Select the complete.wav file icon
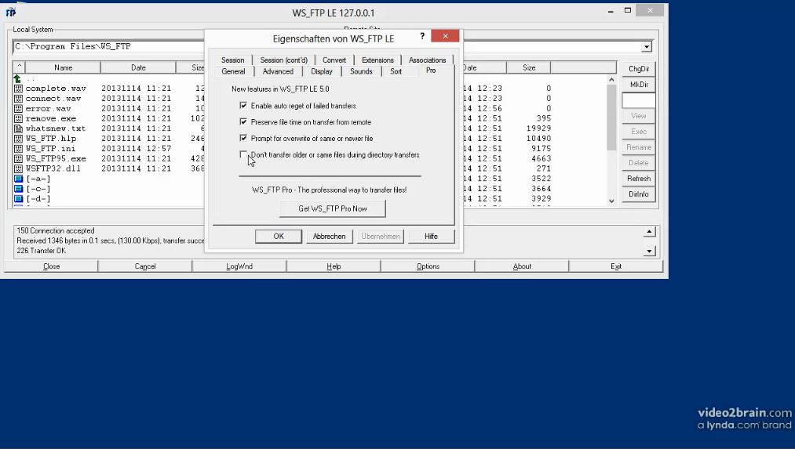This screenshot has width=795, height=449. click(18, 89)
